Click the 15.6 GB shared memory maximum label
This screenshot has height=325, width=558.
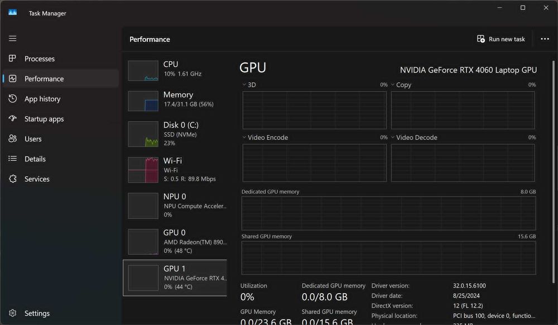(x=527, y=236)
